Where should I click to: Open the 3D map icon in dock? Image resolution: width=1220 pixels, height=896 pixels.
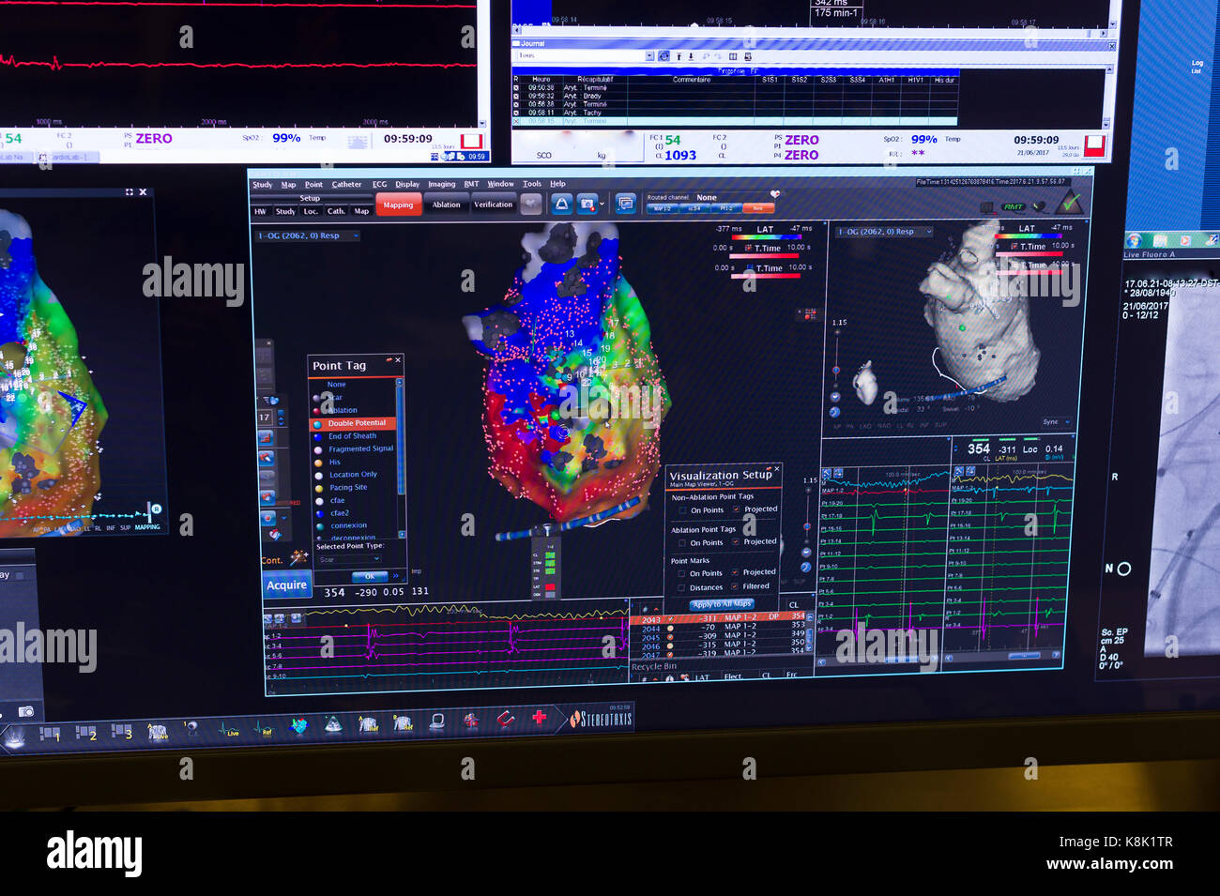(299, 726)
